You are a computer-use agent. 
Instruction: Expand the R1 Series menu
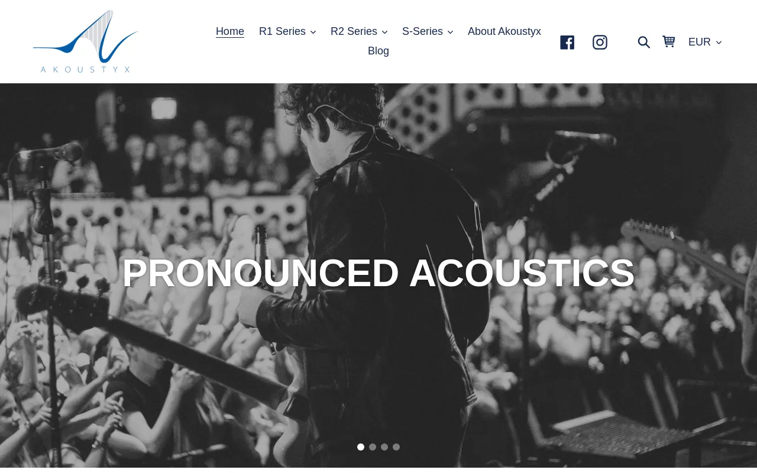[x=287, y=31]
